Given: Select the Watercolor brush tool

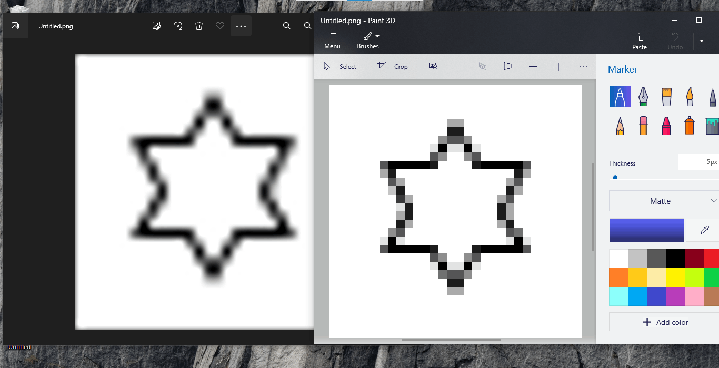Looking at the screenshot, I should 690,96.
